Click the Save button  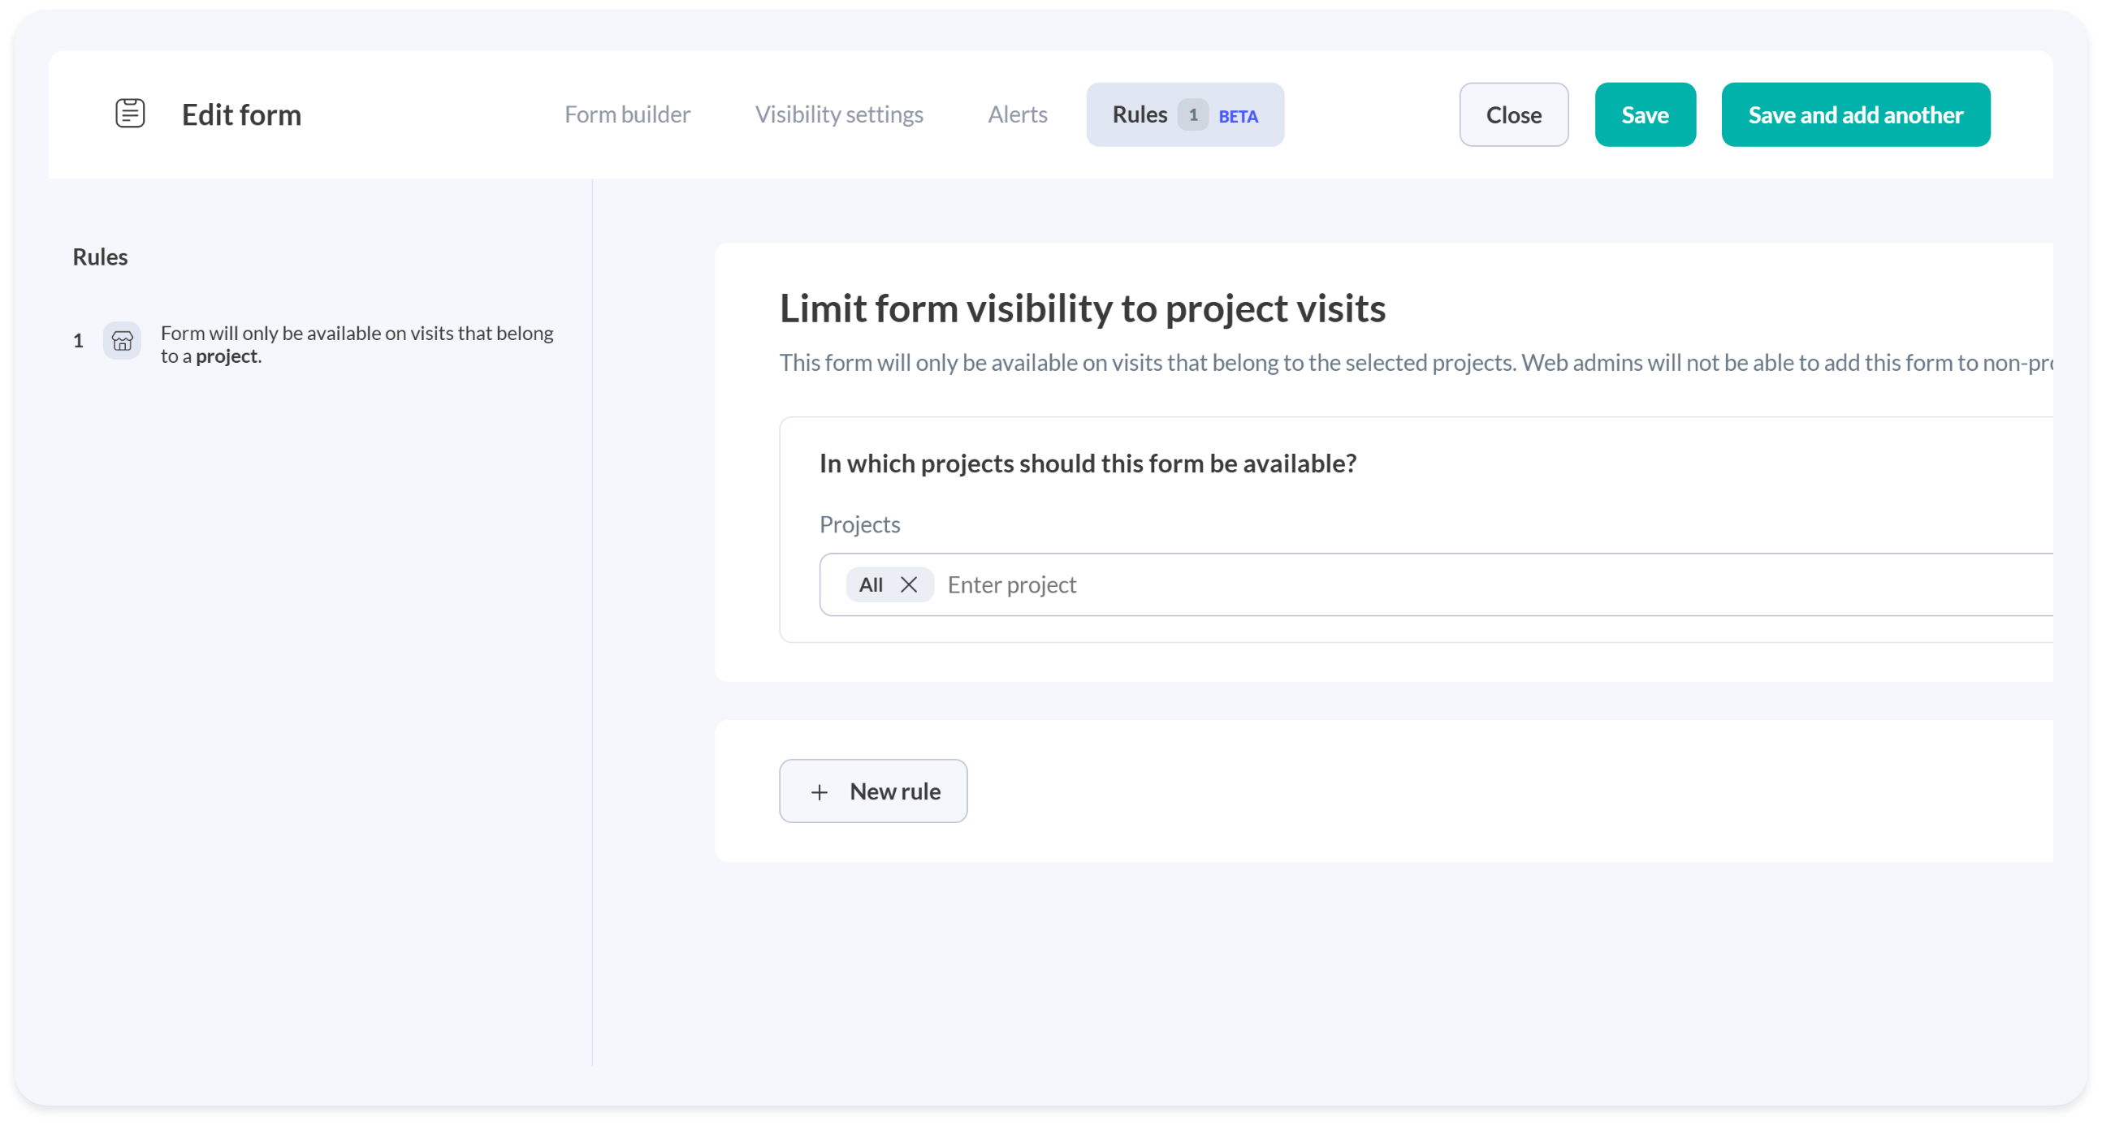[x=1644, y=115]
